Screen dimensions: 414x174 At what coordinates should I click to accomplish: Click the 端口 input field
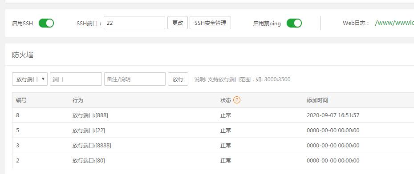(x=76, y=79)
